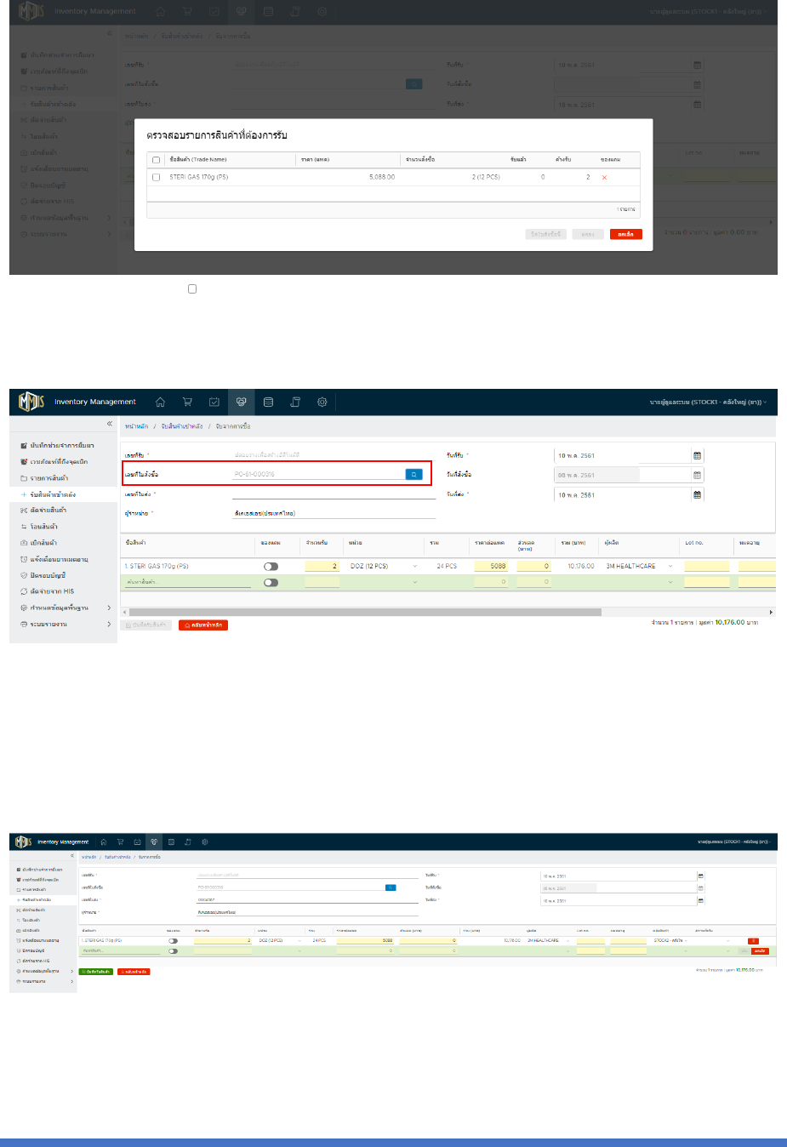
Task: Click หน้าหลัก breadcrumb link in middle screenshot
Action: tap(136, 426)
